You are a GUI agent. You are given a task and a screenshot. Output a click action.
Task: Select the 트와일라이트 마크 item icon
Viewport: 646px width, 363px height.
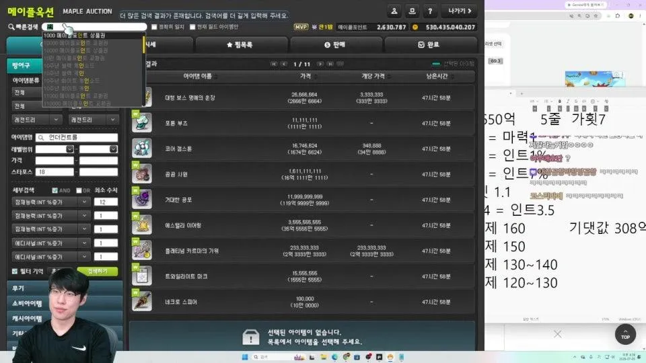(142, 276)
